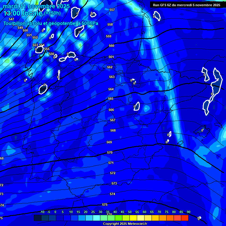Click the "Run GFS 6Z" header banner
This screenshot has height=226, width=226.
click(x=186, y=5)
